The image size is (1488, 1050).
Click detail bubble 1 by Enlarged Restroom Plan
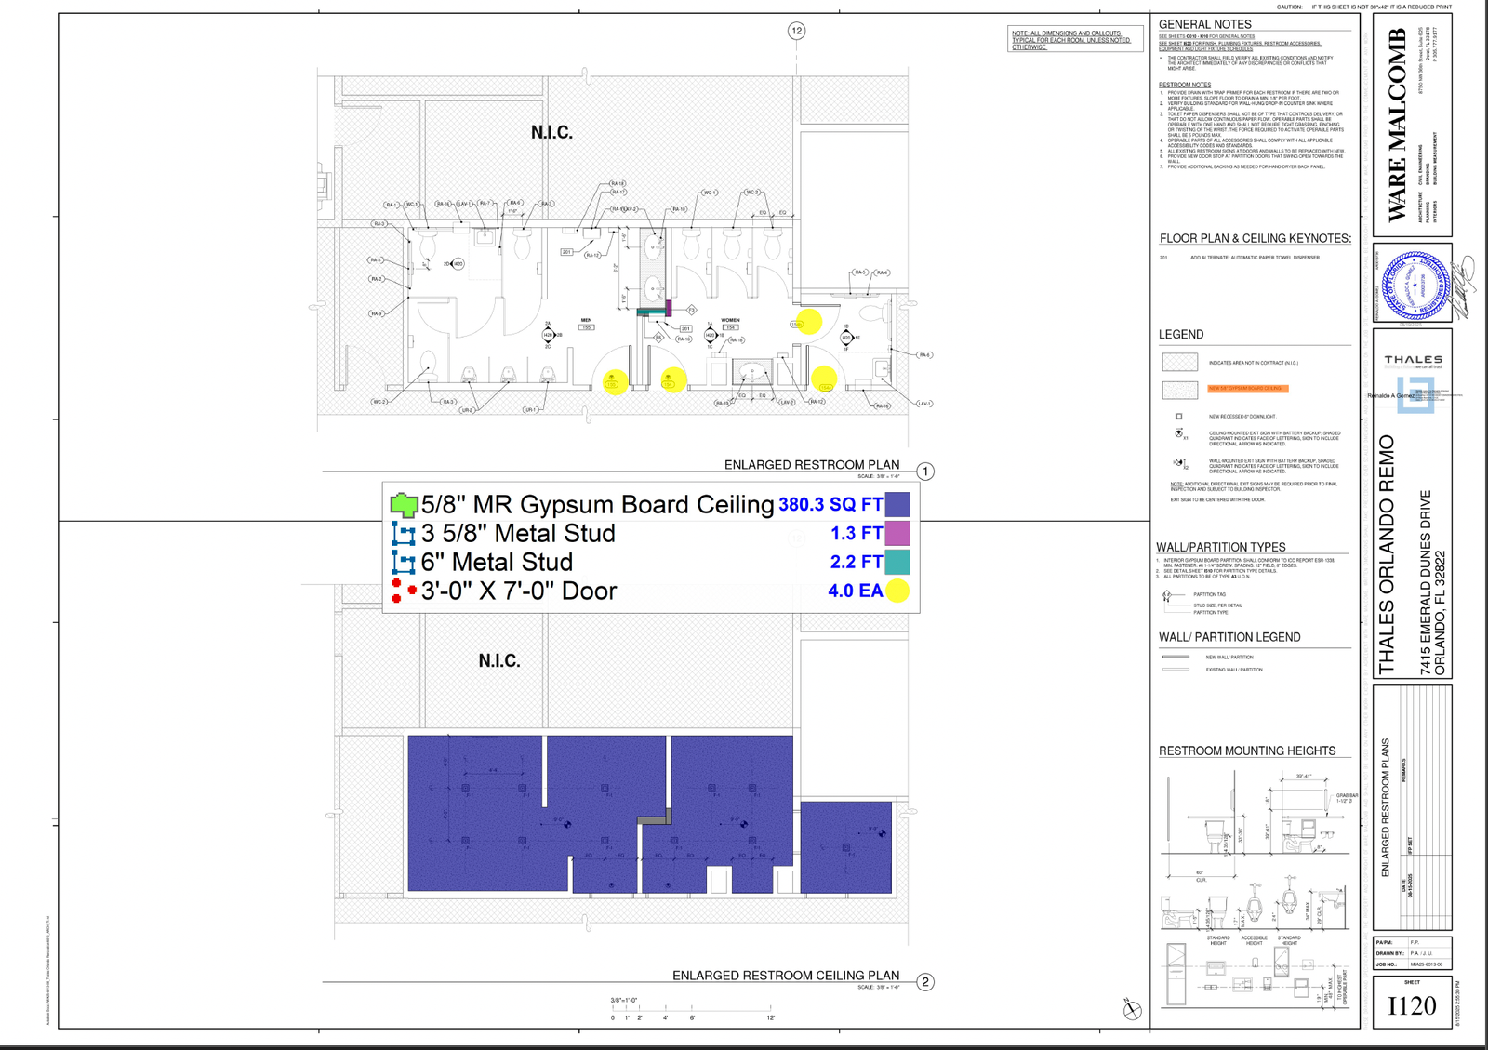[925, 472]
